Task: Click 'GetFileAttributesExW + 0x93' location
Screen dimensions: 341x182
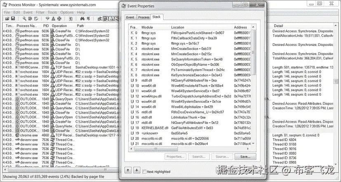Action: point(192,128)
